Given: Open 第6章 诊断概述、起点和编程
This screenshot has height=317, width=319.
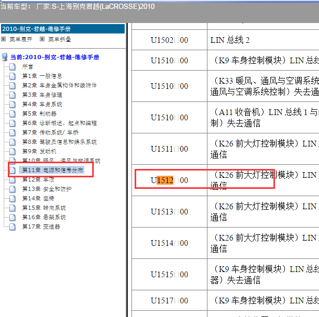Looking at the screenshot, I should click(59, 123).
